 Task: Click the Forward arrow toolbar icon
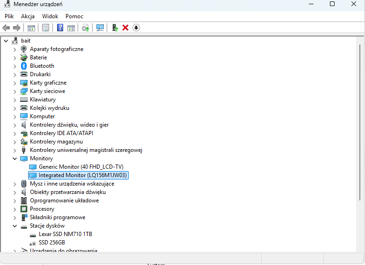click(17, 28)
